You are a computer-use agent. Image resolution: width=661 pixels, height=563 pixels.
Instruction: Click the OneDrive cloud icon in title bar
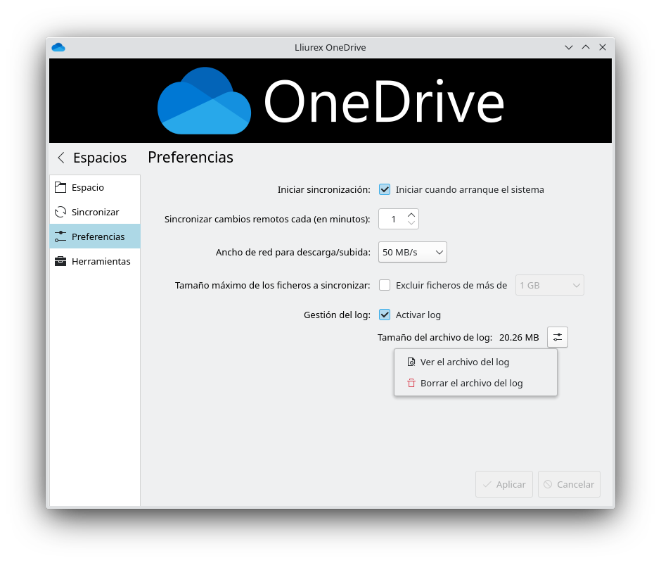[58, 47]
